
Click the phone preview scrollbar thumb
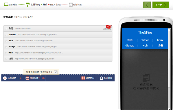point(169,59)
